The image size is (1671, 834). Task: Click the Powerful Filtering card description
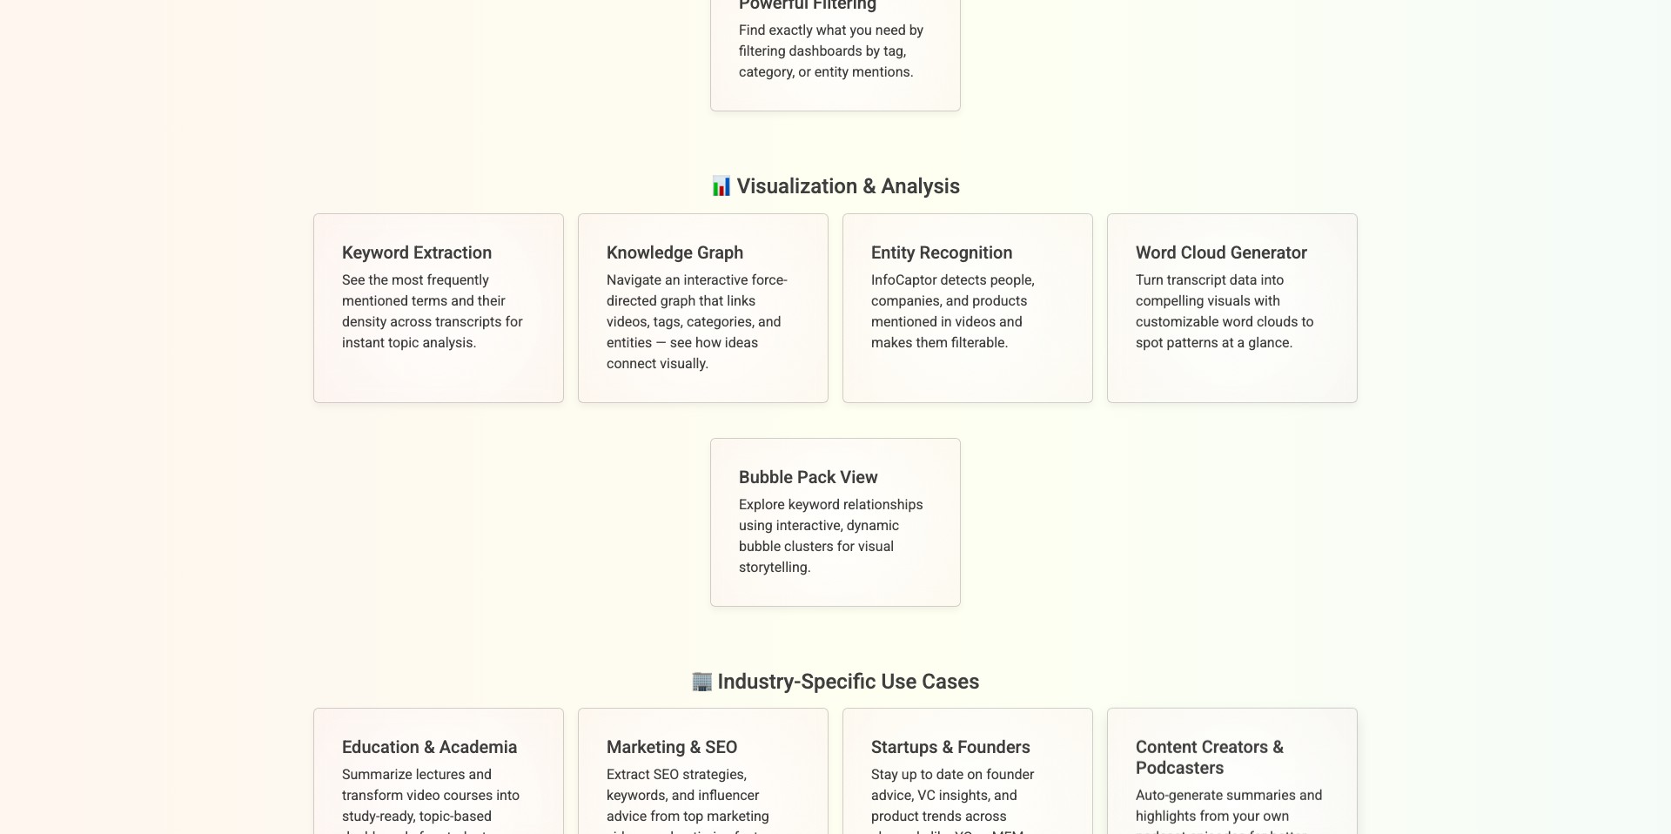(831, 50)
